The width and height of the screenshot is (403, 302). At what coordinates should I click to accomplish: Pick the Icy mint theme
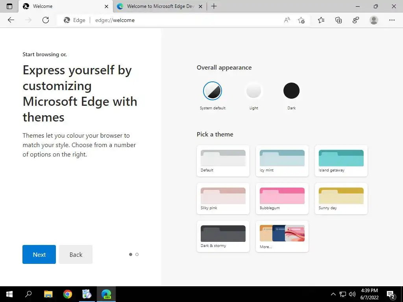point(282,161)
